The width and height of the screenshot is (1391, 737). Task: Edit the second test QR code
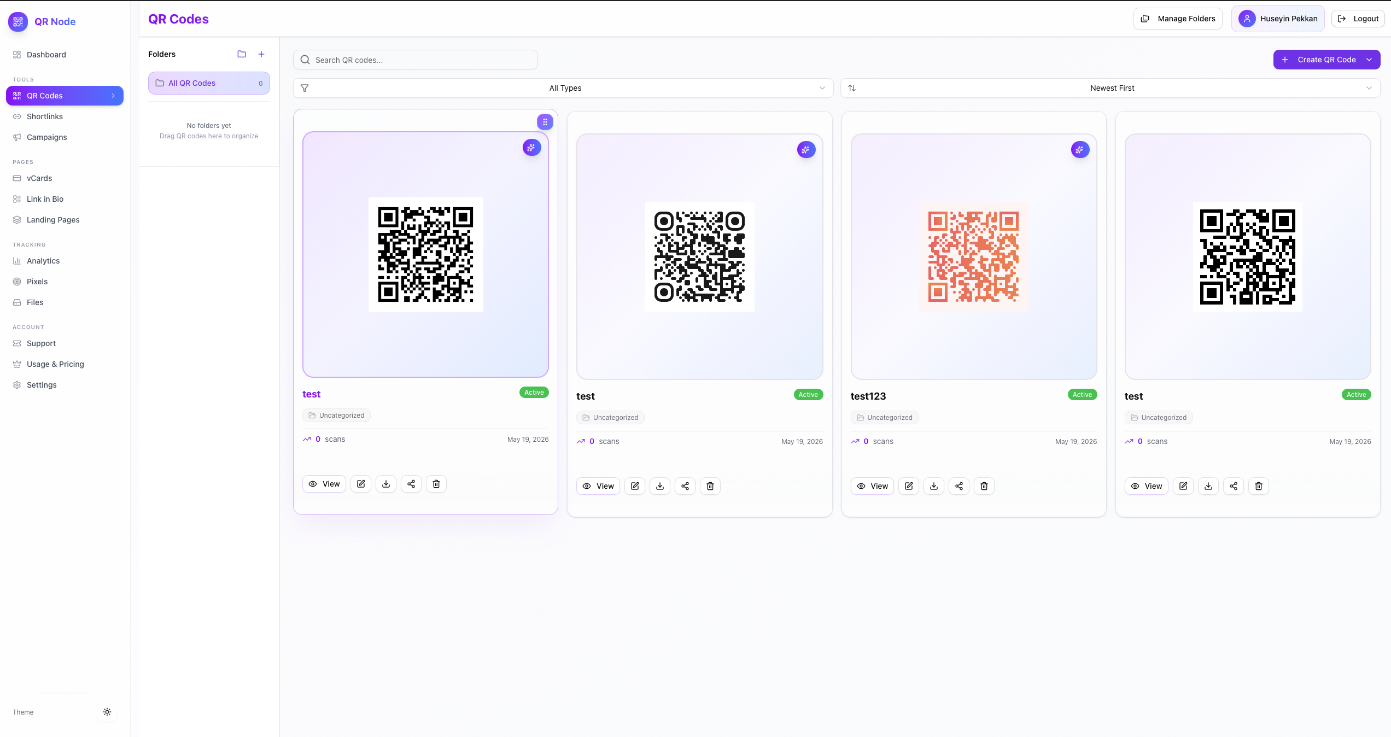click(x=635, y=486)
